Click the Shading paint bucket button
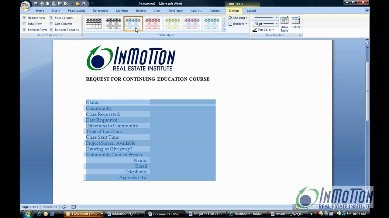This screenshot has height=218, width=389. coord(230,18)
